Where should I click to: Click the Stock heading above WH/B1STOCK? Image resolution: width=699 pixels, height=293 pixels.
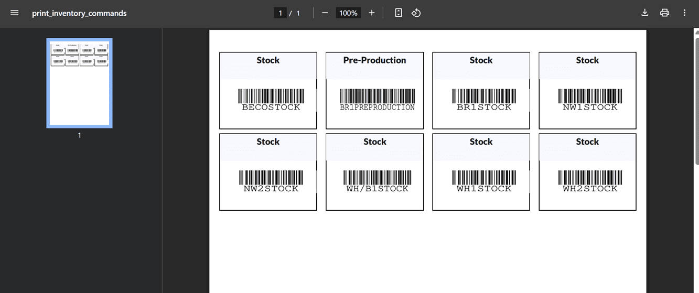point(375,142)
